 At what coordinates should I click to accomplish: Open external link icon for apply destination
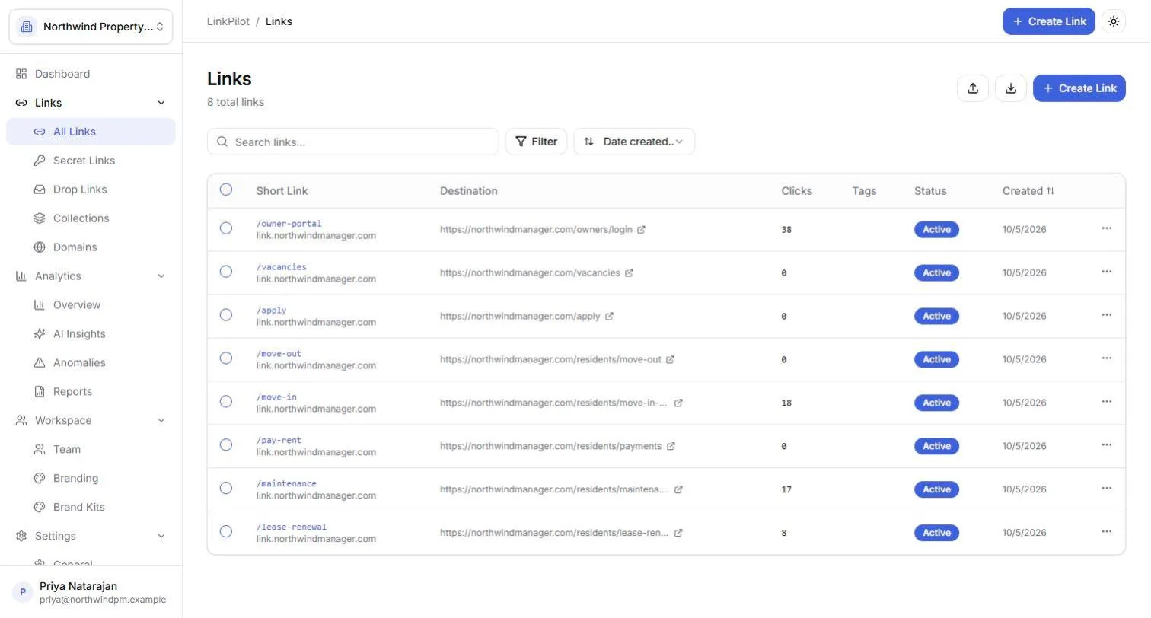tap(609, 317)
